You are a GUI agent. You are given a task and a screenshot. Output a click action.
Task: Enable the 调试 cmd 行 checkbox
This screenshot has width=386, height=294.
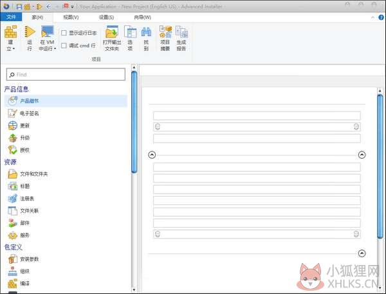pos(64,45)
